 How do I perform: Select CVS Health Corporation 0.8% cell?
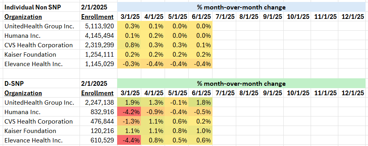tap(129, 45)
